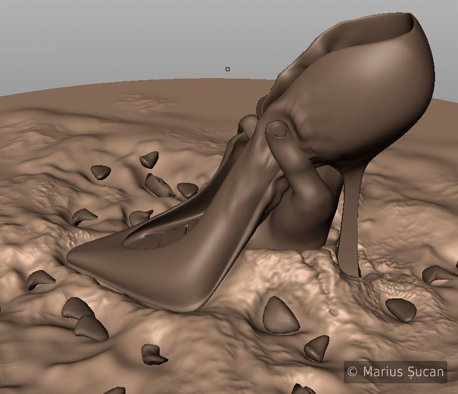Select the fragment at the far right edge
458x394 pixels.
click(439, 274)
